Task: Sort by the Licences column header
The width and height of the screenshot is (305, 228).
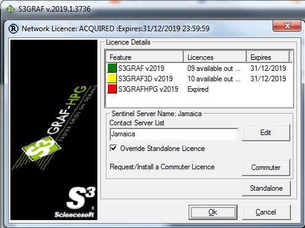Action: pyautogui.click(x=215, y=57)
